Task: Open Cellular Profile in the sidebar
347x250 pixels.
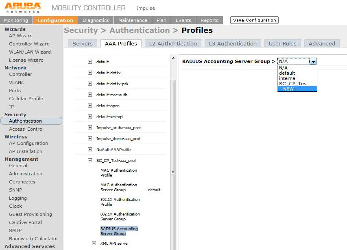Action: (x=26, y=99)
